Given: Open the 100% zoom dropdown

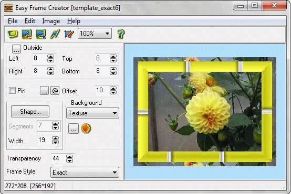Looking at the screenshot, I should point(95,34).
